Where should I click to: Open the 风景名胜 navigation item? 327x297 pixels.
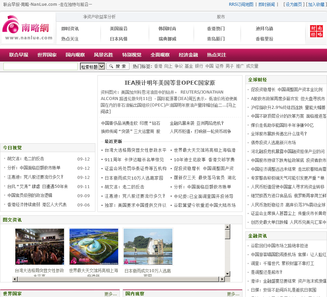pos(104,55)
